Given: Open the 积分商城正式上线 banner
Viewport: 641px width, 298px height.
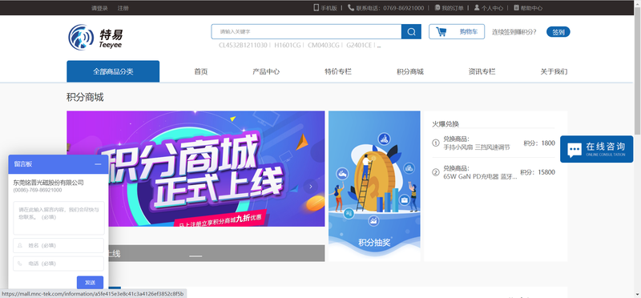Looking at the screenshot, I should (196, 169).
